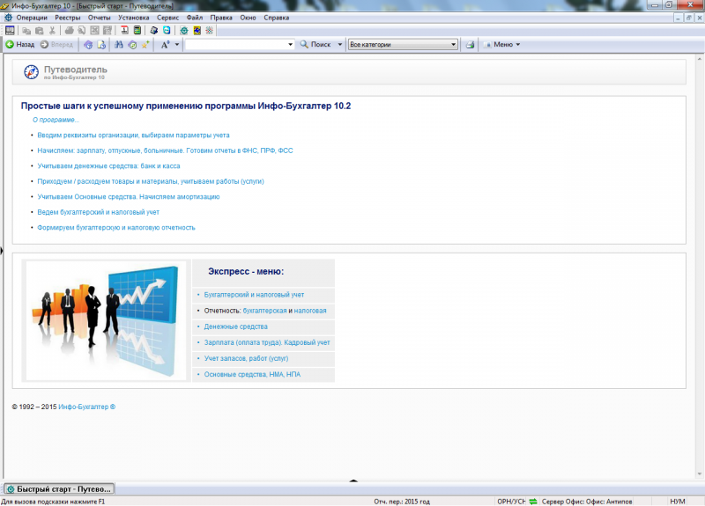
Task: Click the calendar date icon with number 1
Action: [x=124, y=30]
